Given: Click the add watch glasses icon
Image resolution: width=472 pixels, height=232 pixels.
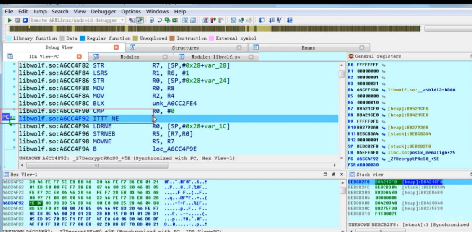Looking at the screenshot, I should coord(241,20).
